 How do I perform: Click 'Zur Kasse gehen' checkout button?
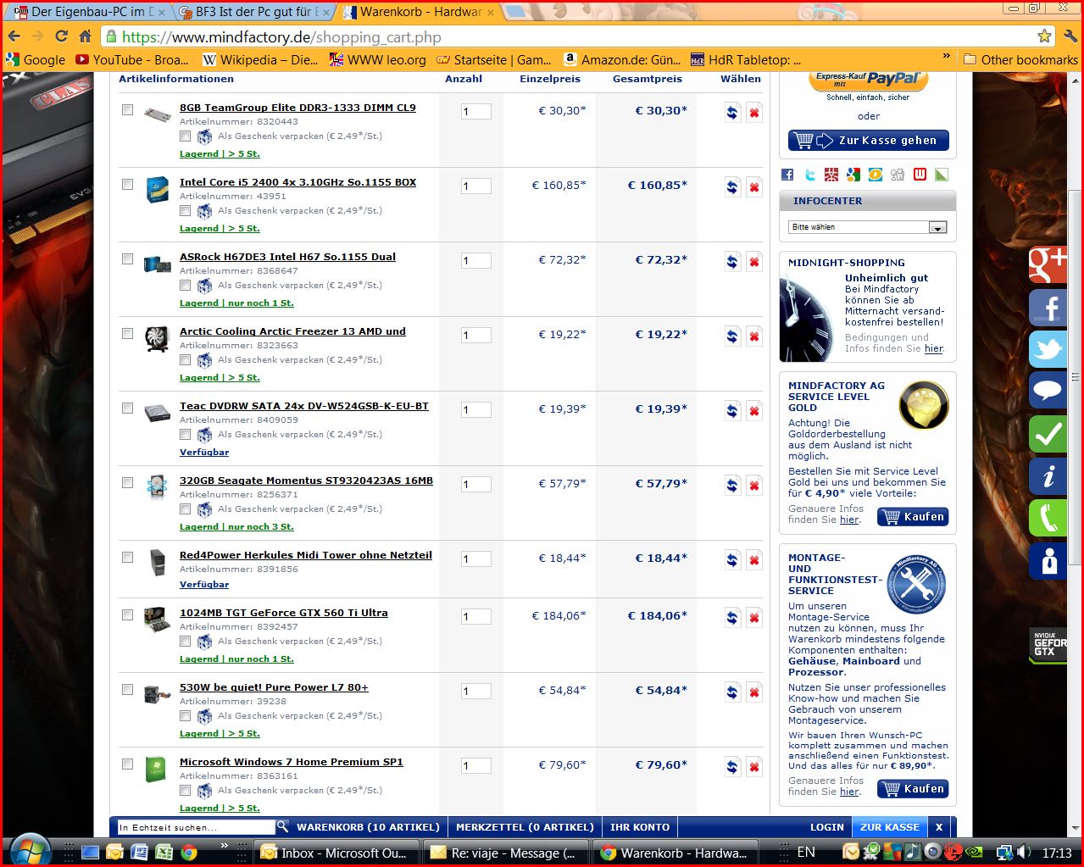869,141
